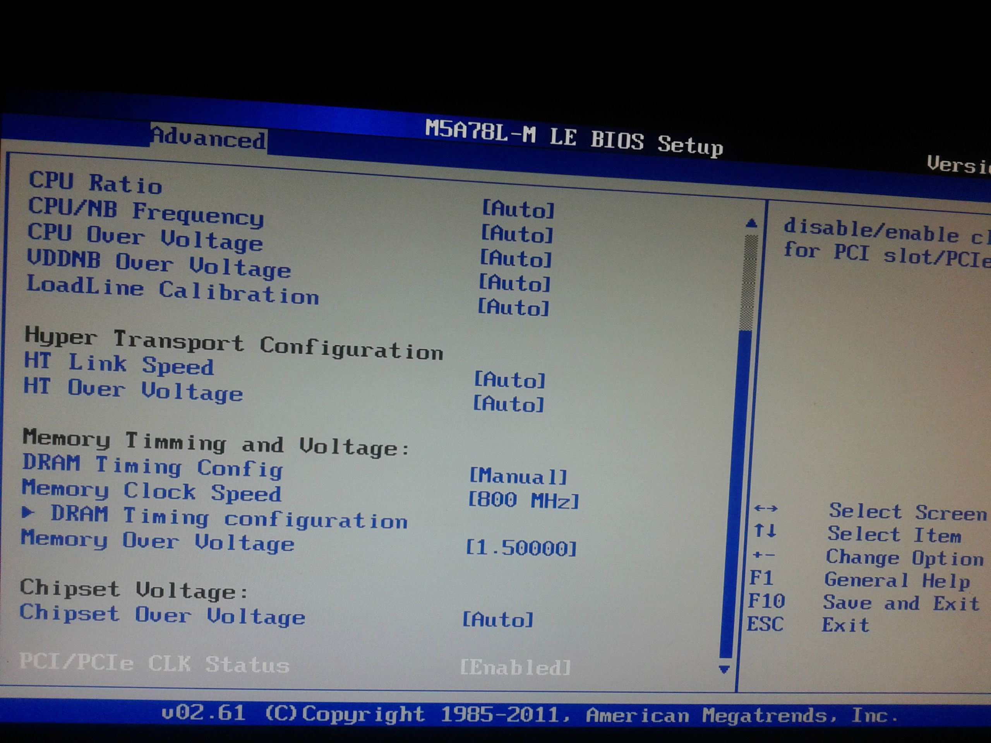Select the Memory Clock Speed label
Image resolution: width=991 pixels, height=743 pixels.
tap(151, 491)
